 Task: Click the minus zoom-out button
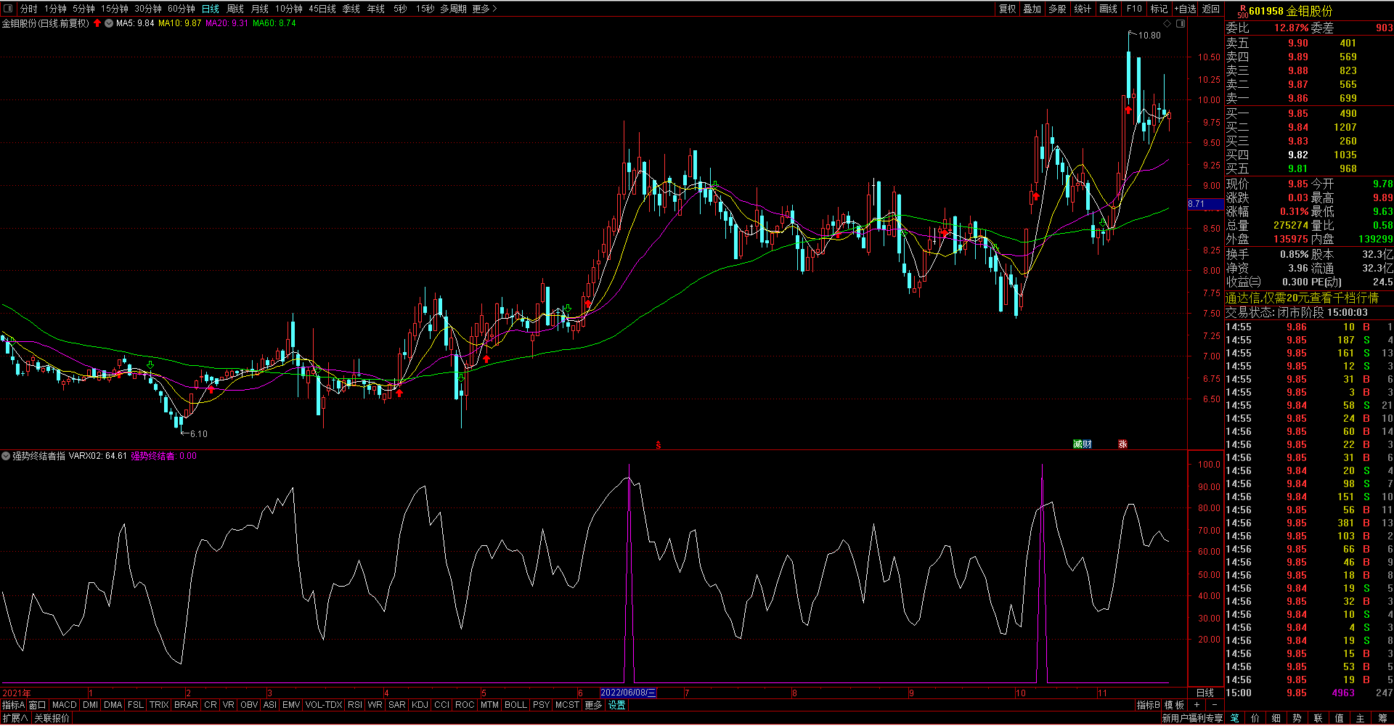coord(1214,705)
